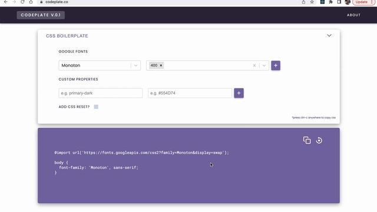The image size is (377, 212).
Task: Open the browser side panel icon
Action: pos(339,2)
